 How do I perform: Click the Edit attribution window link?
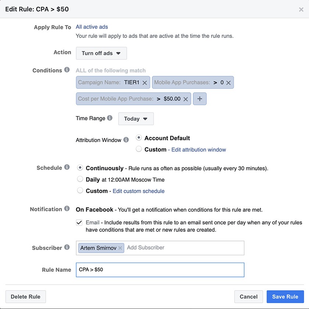[199, 150]
